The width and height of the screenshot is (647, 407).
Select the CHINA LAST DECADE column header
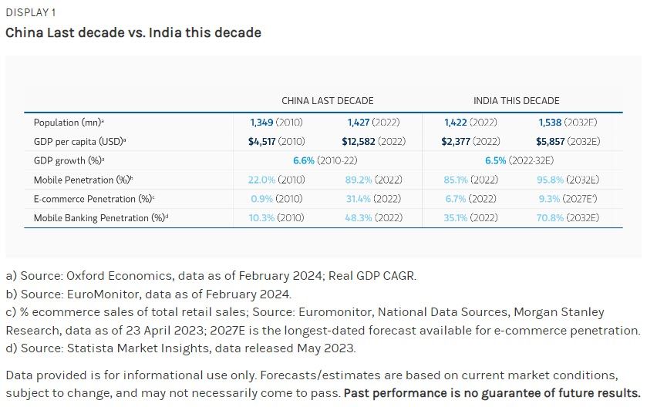tap(327, 101)
